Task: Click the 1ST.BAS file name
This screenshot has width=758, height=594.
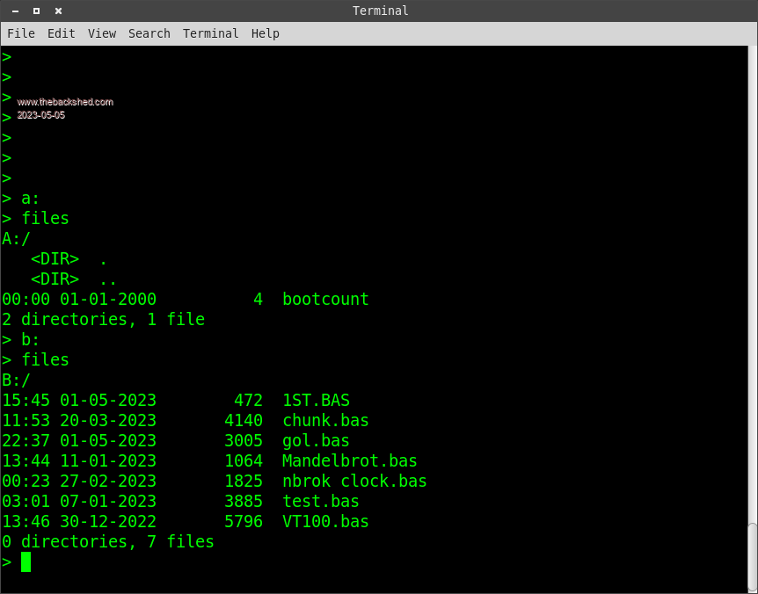Action: (316, 400)
